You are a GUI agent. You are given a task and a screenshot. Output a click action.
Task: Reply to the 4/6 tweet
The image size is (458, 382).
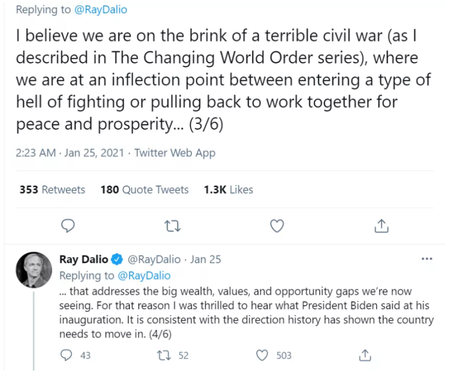pyautogui.click(x=67, y=356)
